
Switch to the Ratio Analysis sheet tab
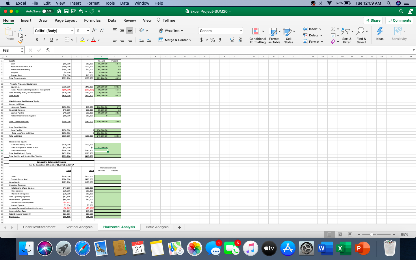pyautogui.click(x=157, y=227)
